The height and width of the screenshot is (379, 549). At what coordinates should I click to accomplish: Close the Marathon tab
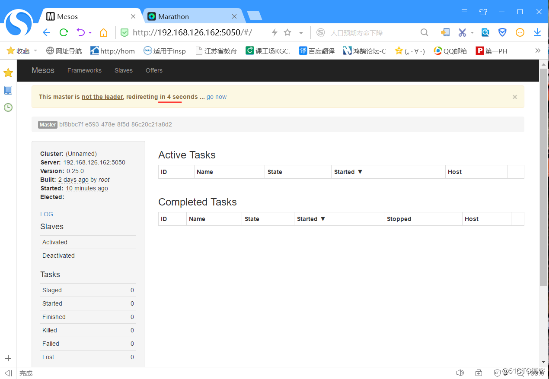(x=234, y=16)
